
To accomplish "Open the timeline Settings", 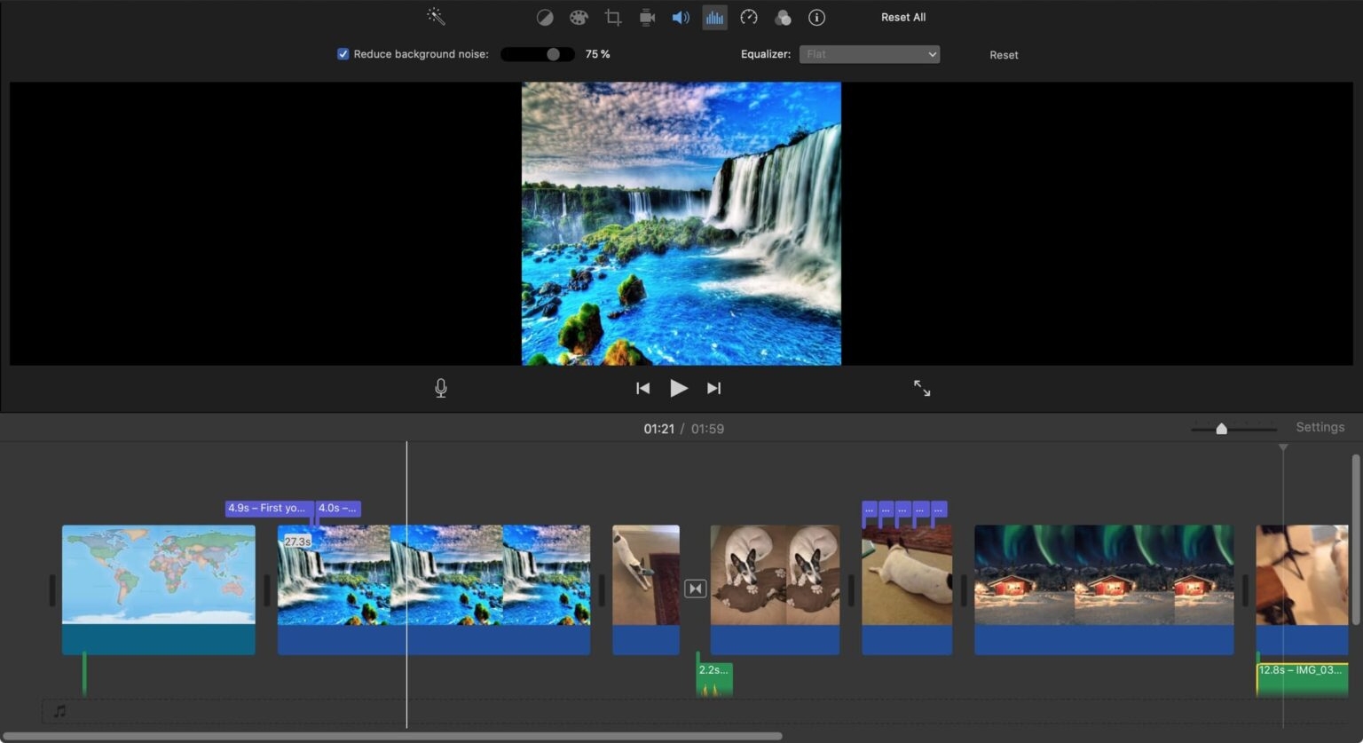I will pos(1320,427).
